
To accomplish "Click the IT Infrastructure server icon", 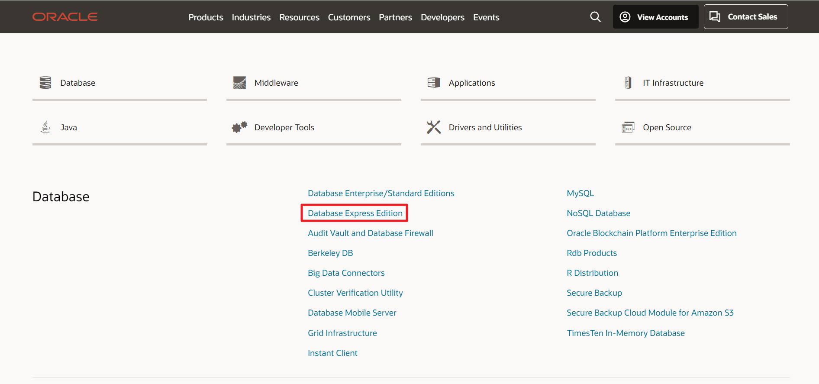I will 628,82.
